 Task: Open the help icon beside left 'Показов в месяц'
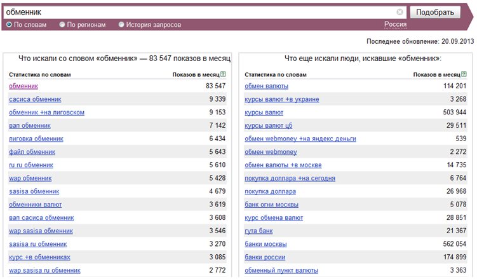[x=223, y=74]
